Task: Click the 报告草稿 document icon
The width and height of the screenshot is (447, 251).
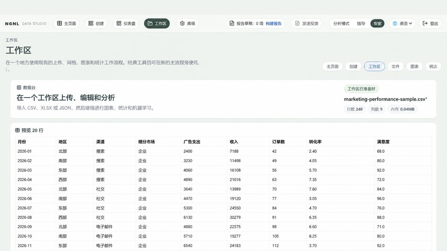Action: (x=232, y=23)
